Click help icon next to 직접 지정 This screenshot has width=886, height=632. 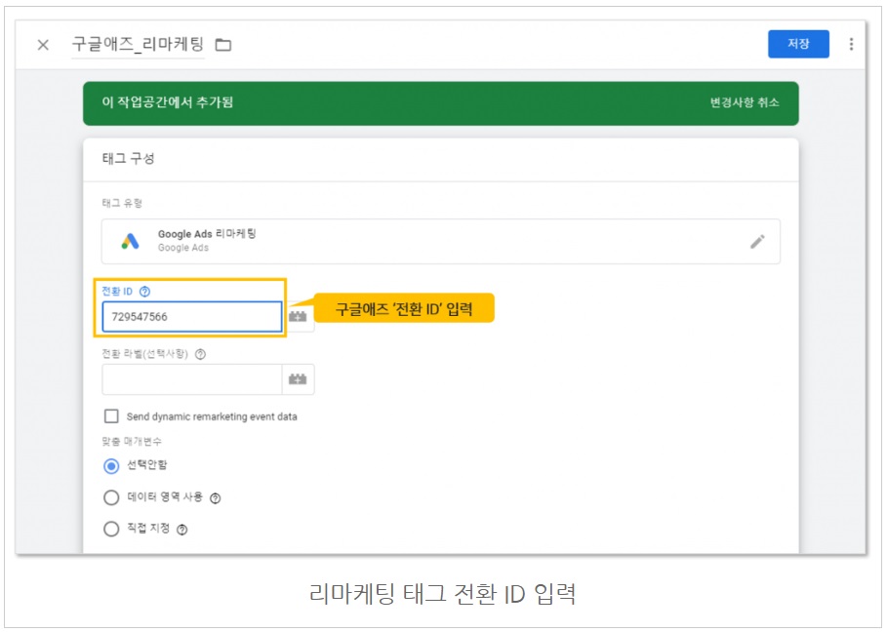point(181,530)
